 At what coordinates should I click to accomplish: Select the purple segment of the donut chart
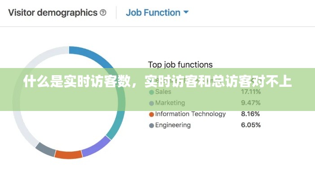[x=96, y=147]
